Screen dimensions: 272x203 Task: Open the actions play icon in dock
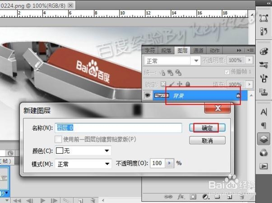(x=264, y=166)
